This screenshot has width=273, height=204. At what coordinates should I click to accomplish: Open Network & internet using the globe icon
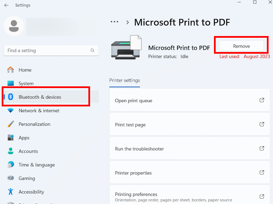pos(10,111)
